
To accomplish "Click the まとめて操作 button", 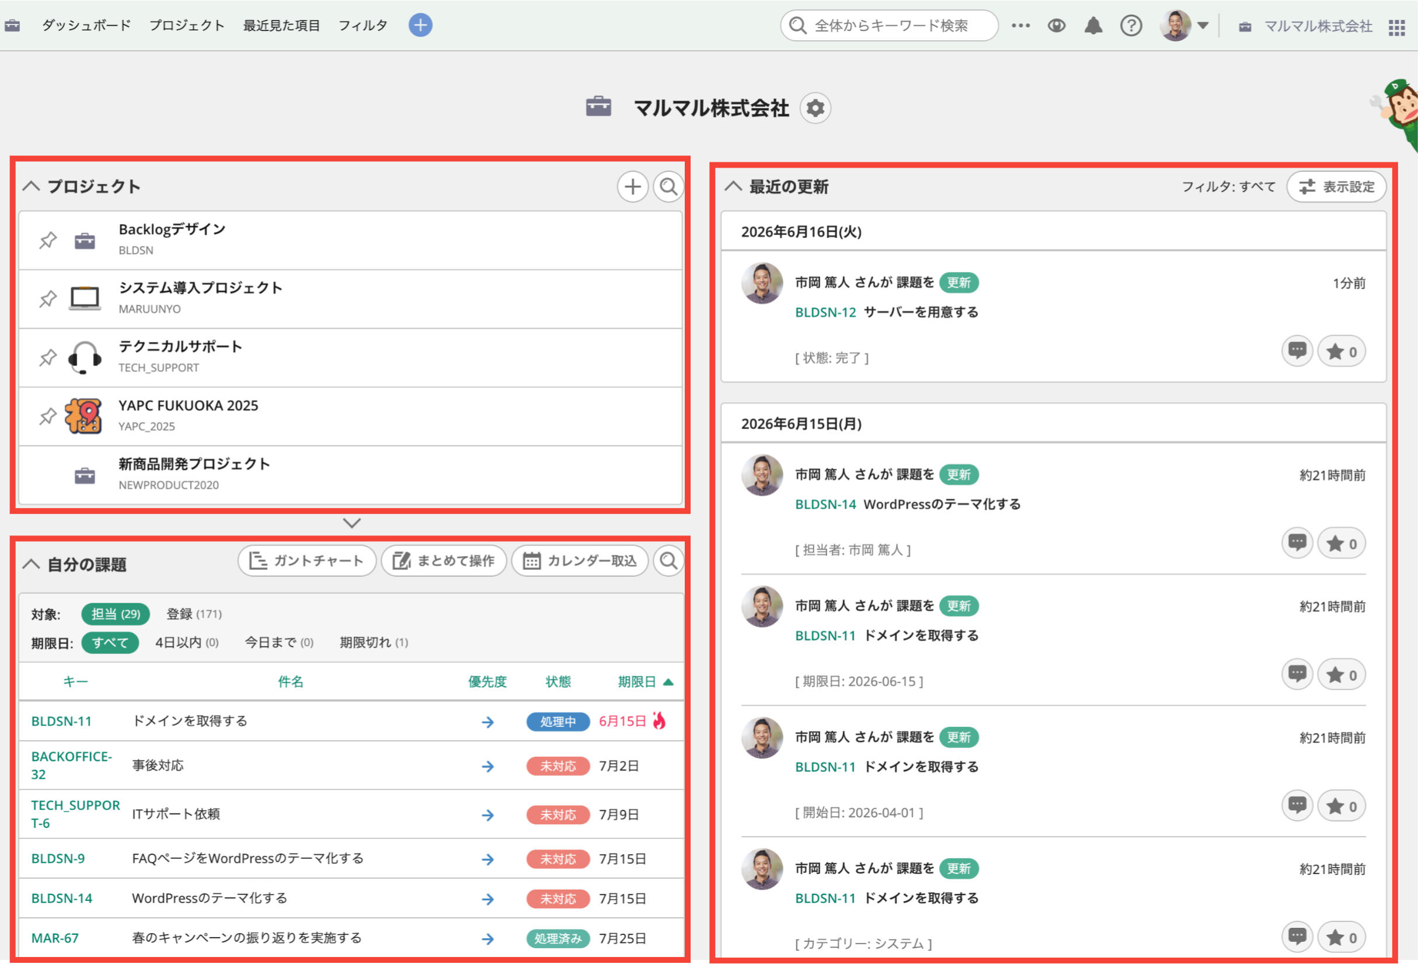I will click(444, 560).
